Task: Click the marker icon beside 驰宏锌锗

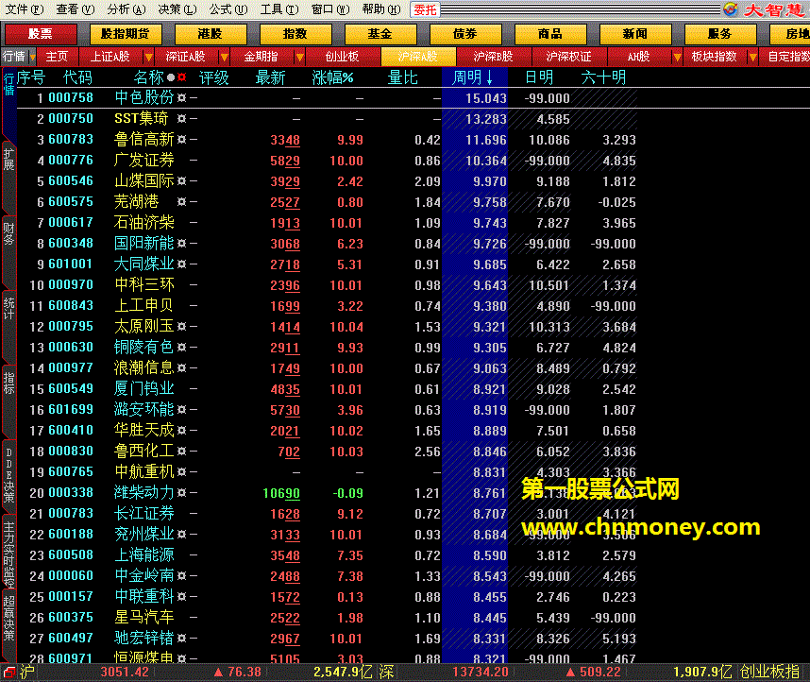Action: (181, 638)
